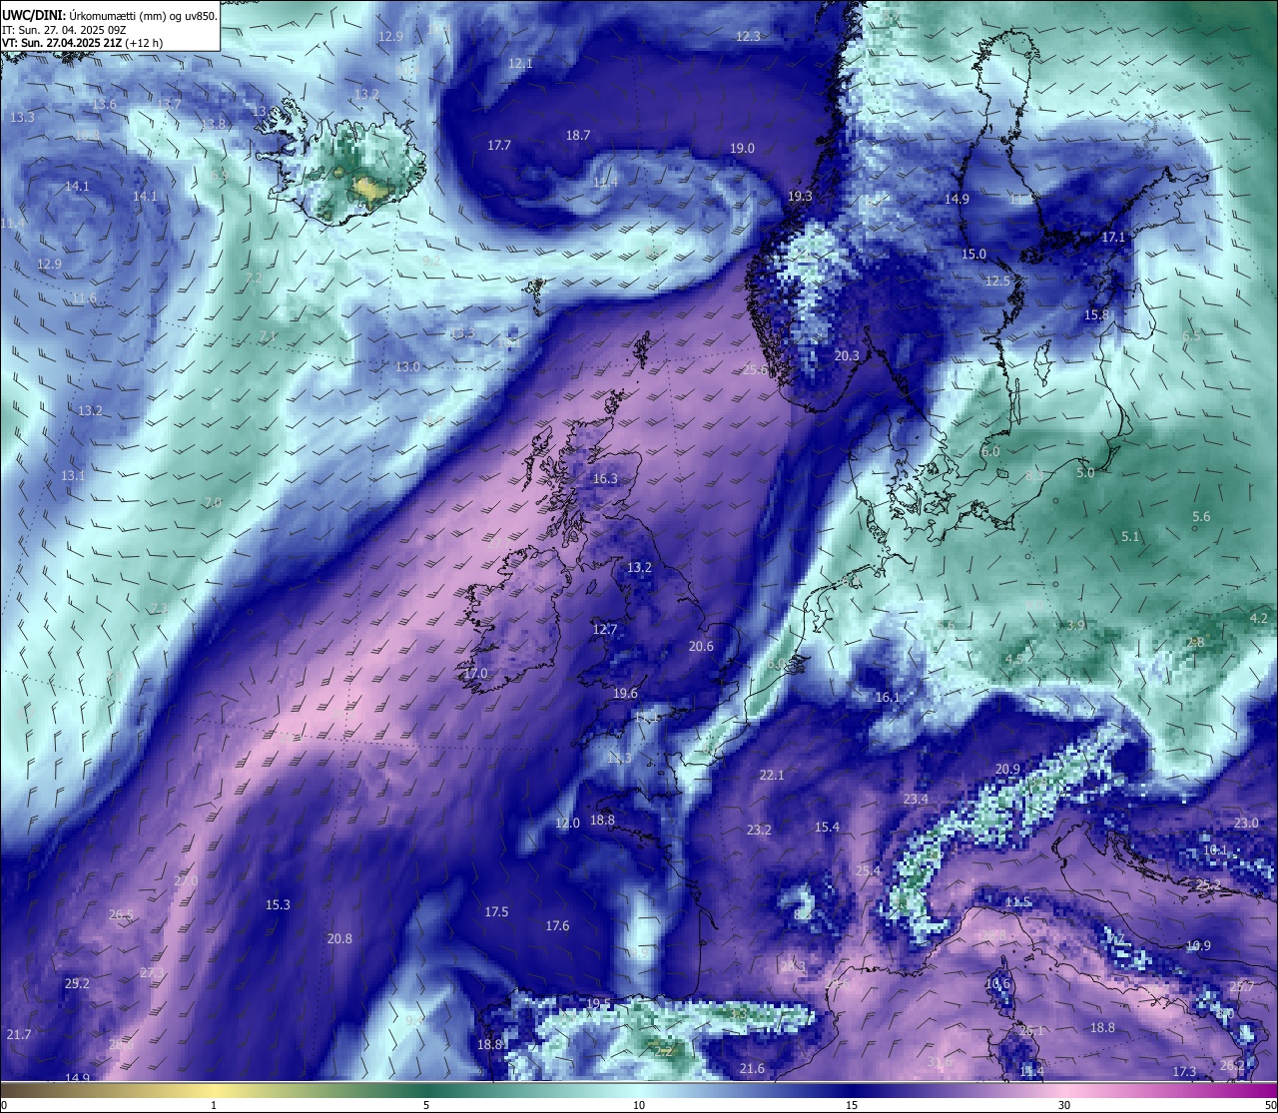
Task: Click the 21.6 value label
Action: 752,1068
